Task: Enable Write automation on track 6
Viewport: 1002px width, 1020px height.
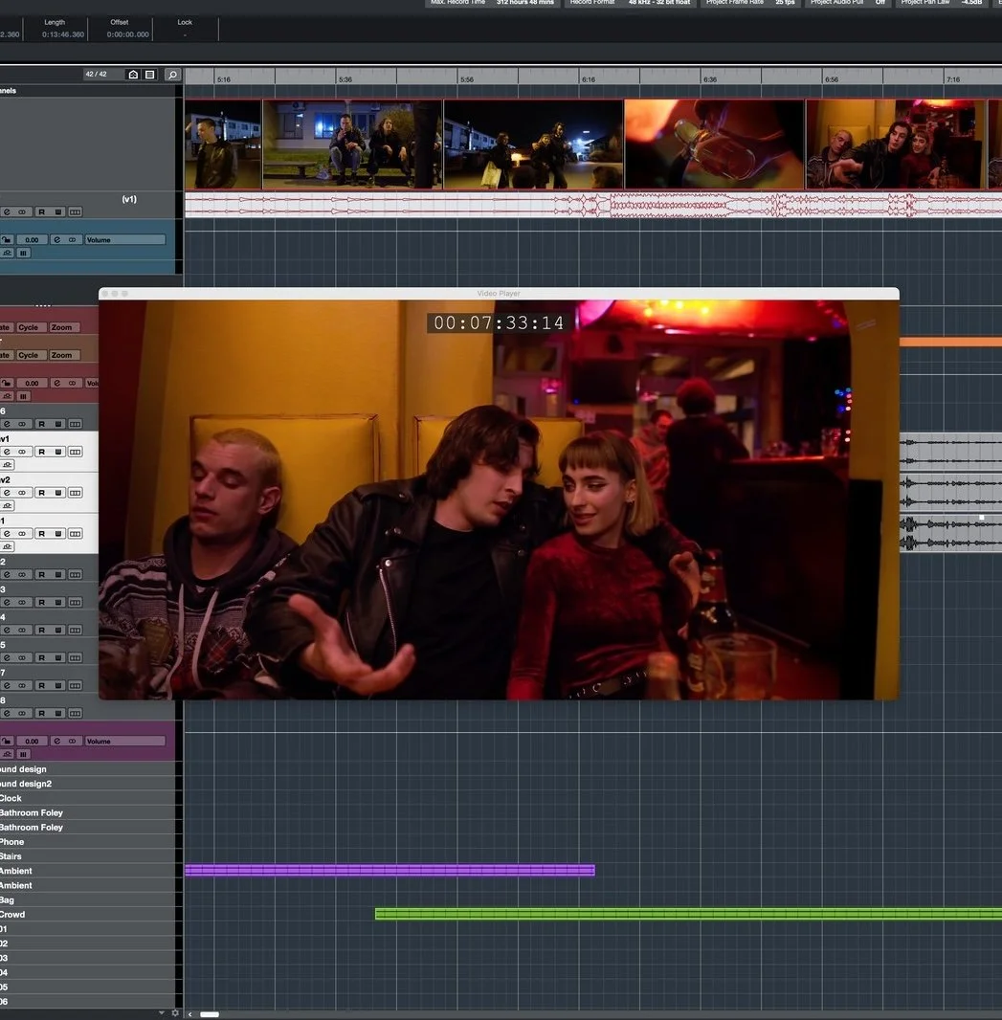Action: [x=58, y=424]
